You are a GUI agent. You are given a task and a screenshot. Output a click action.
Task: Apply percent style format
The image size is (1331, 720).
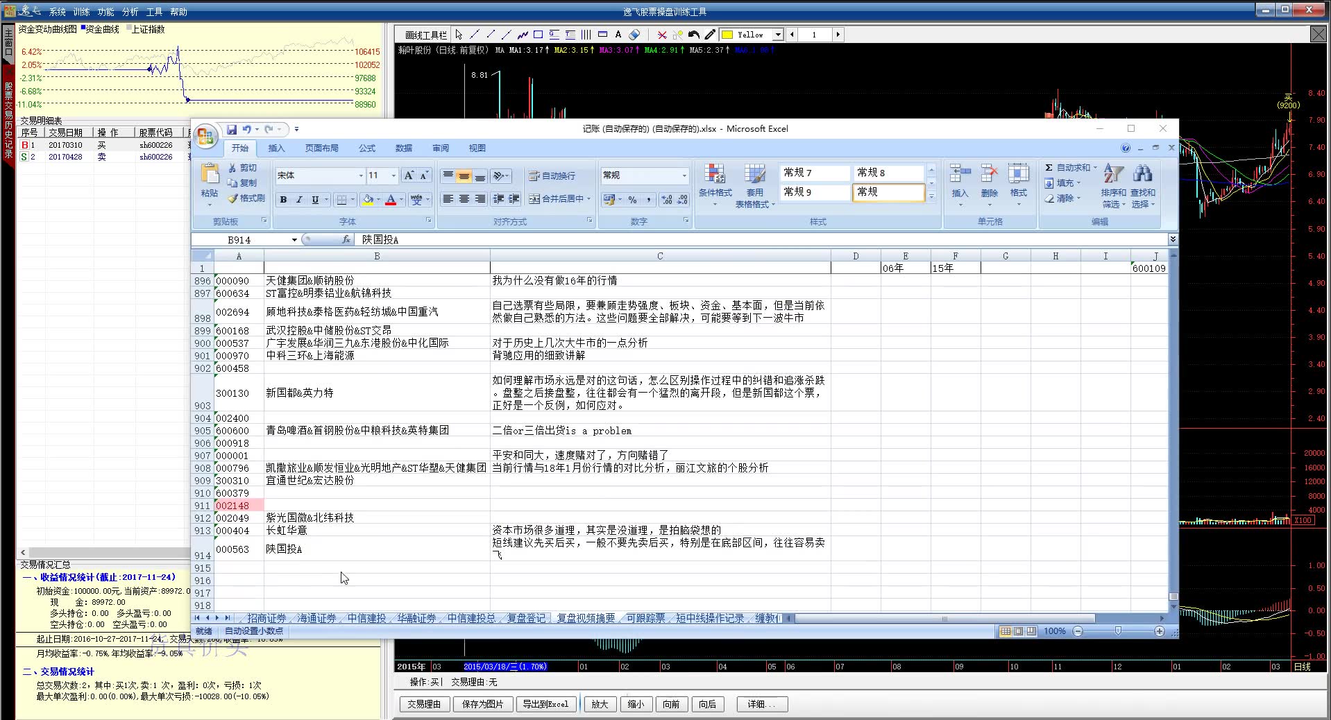pyautogui.click(x=632, y=200)
